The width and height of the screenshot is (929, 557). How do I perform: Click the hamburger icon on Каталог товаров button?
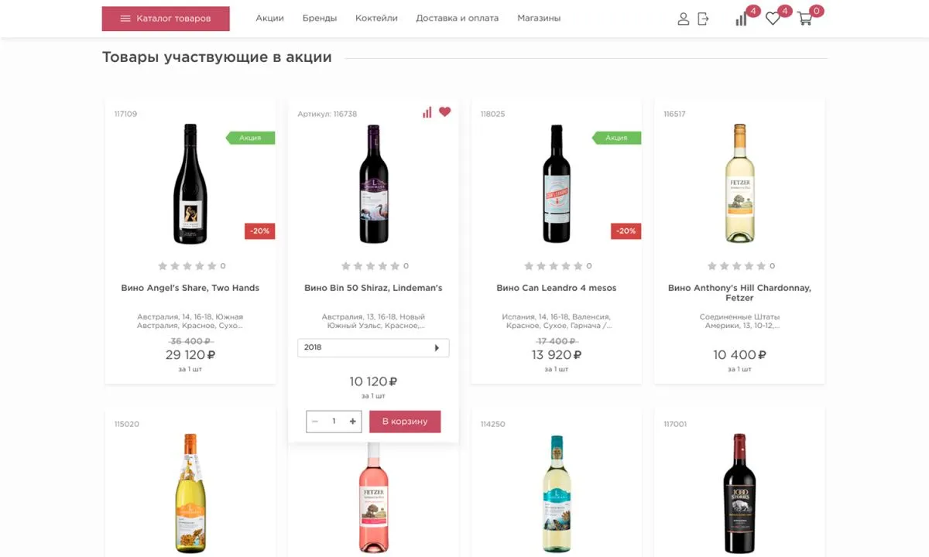[x=125, y=18]
